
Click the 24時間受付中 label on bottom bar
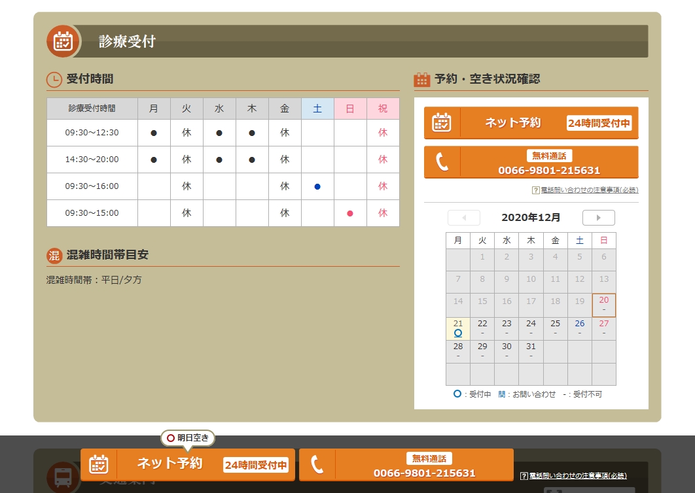pyautogui.click(x=256, y=465)
